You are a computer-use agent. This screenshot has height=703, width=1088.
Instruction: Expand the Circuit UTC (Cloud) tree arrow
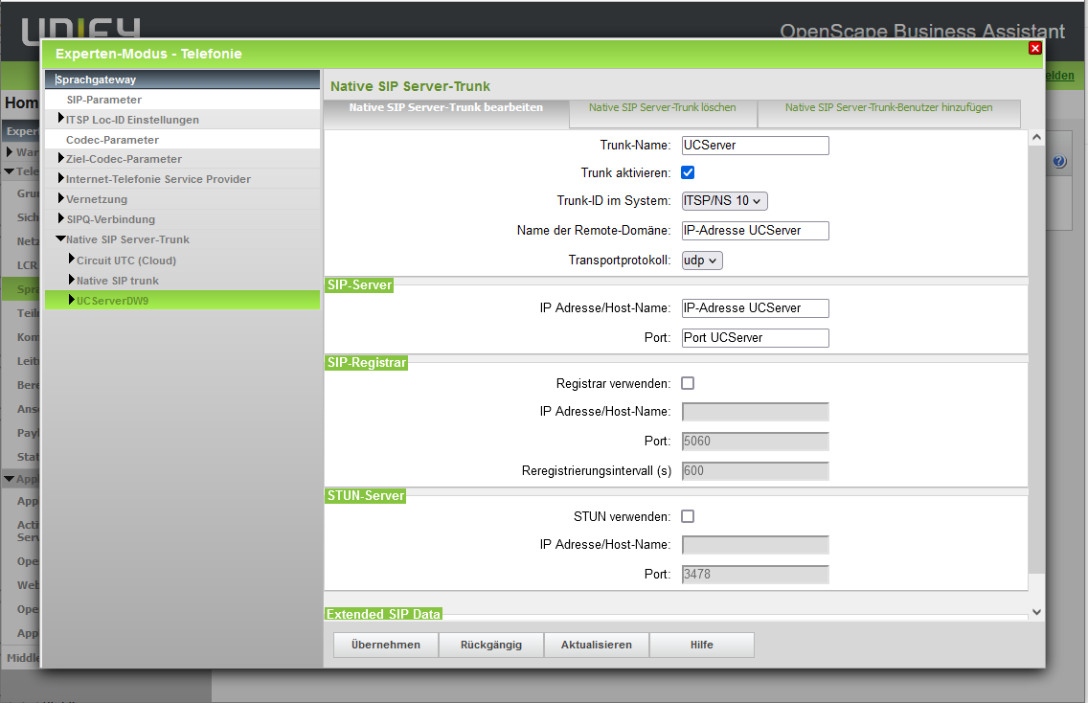71,260
